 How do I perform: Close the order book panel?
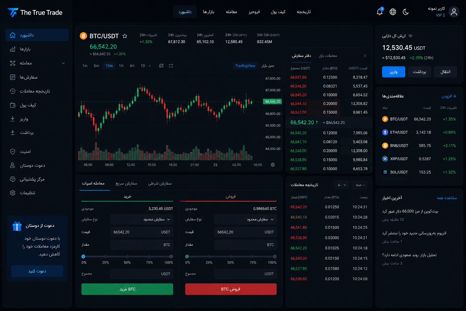tap(365, 56)
